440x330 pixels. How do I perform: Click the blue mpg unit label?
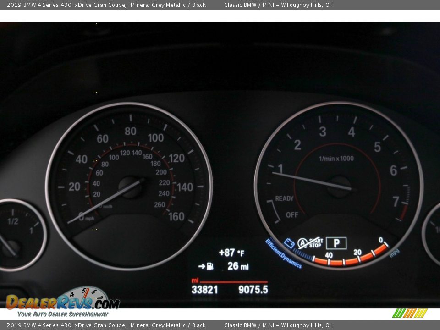(x=394, y=253)
